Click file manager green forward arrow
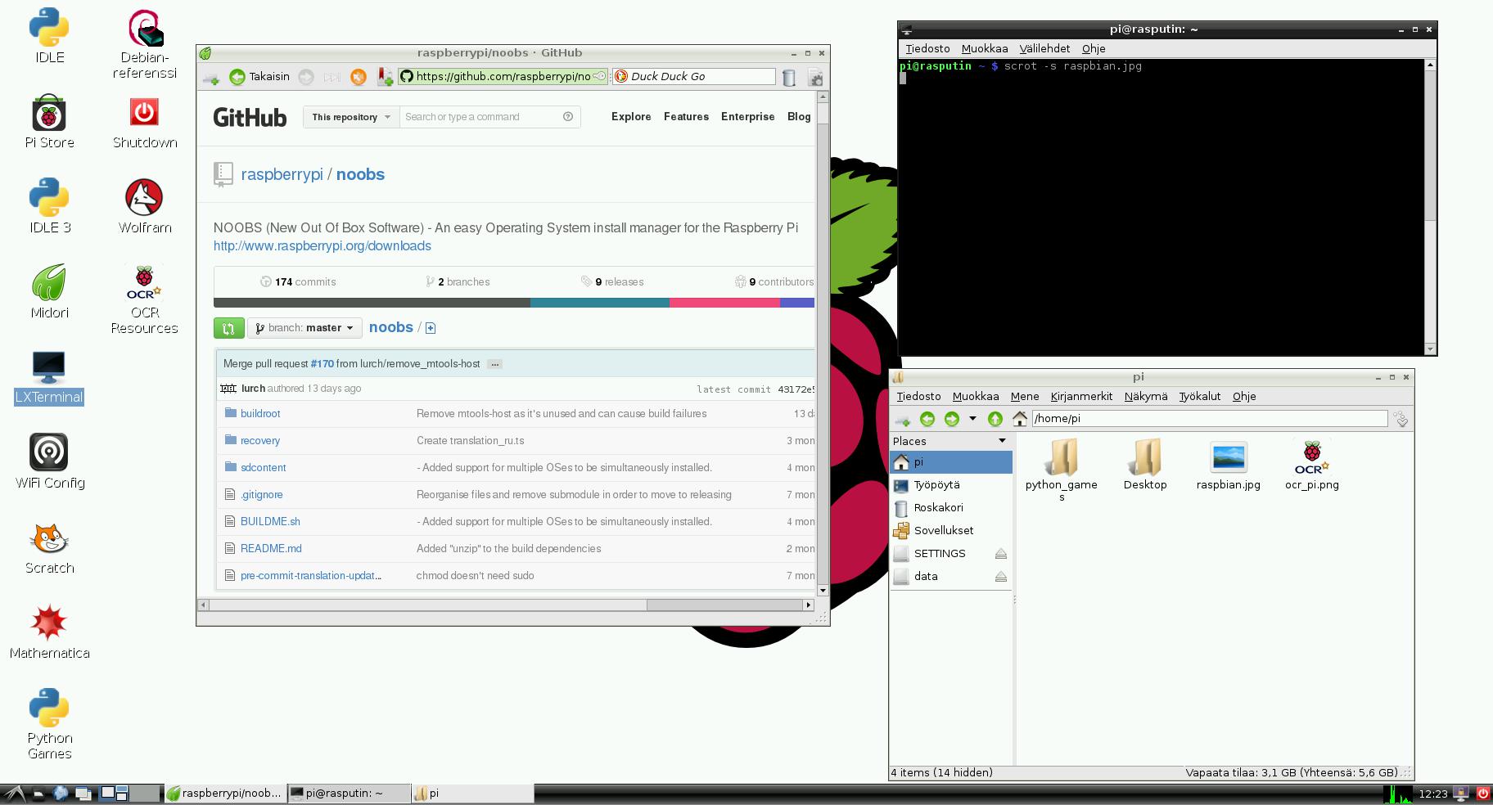1493x805 pixels. pos(951,419)
